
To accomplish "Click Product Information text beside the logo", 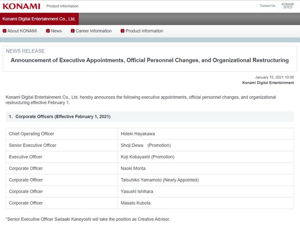I will (62, 6).
